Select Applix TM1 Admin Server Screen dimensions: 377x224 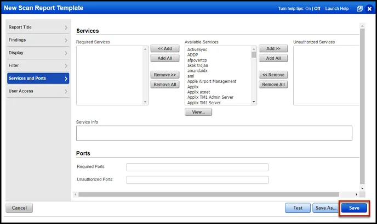(210, 97)
